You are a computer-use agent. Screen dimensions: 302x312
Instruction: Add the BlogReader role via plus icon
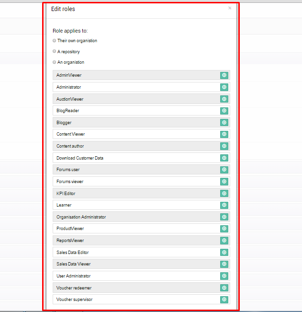pyautogui.click(x=224, y=111)
